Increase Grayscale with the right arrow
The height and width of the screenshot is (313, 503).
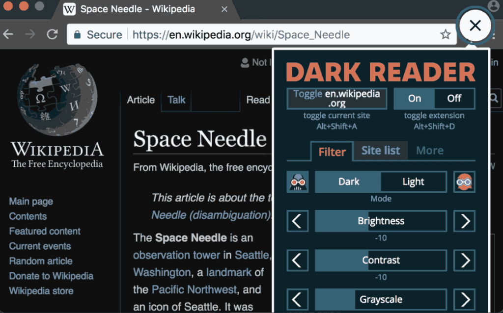(x=464, y=300)
